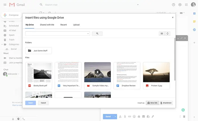Select Attachment insert mode
This screenshot has height=121, width=198.
[x=166, y=103]
